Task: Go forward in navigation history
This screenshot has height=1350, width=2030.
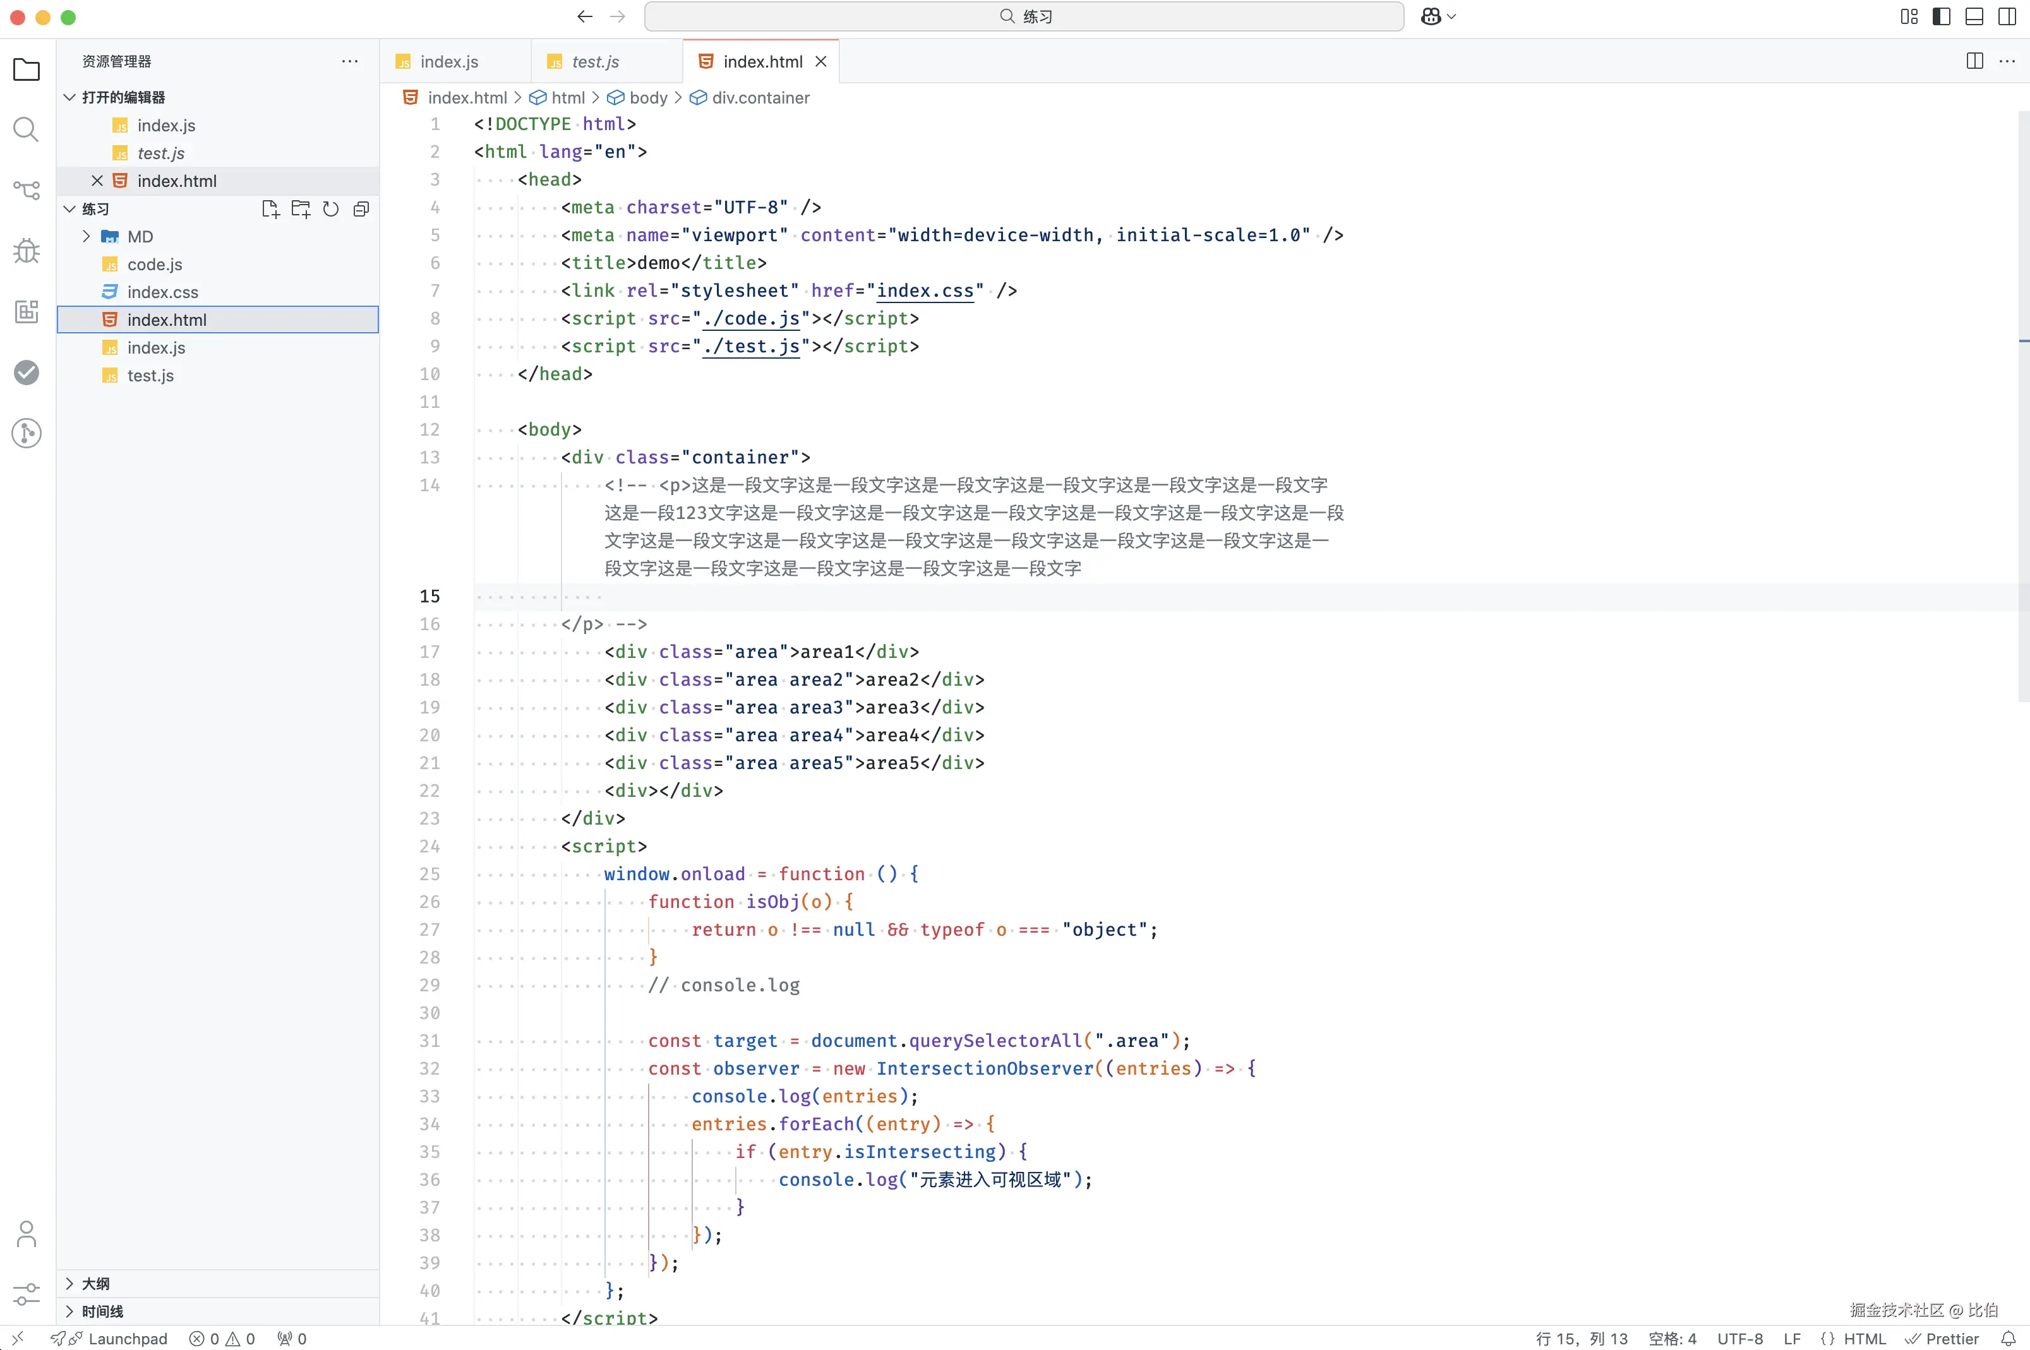Action: click(x=618, y=16)
